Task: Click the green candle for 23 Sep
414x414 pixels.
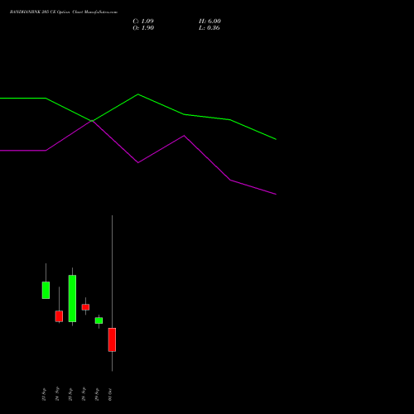Action: pos(46,290)
